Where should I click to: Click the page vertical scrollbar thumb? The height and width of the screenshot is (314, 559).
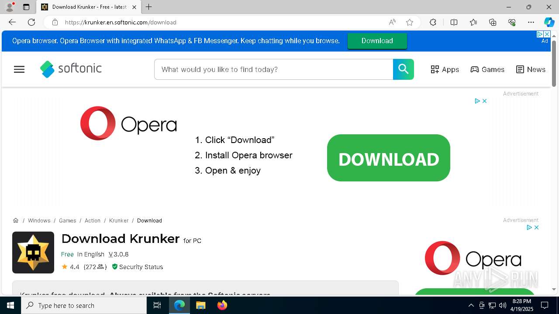(554, 63)
